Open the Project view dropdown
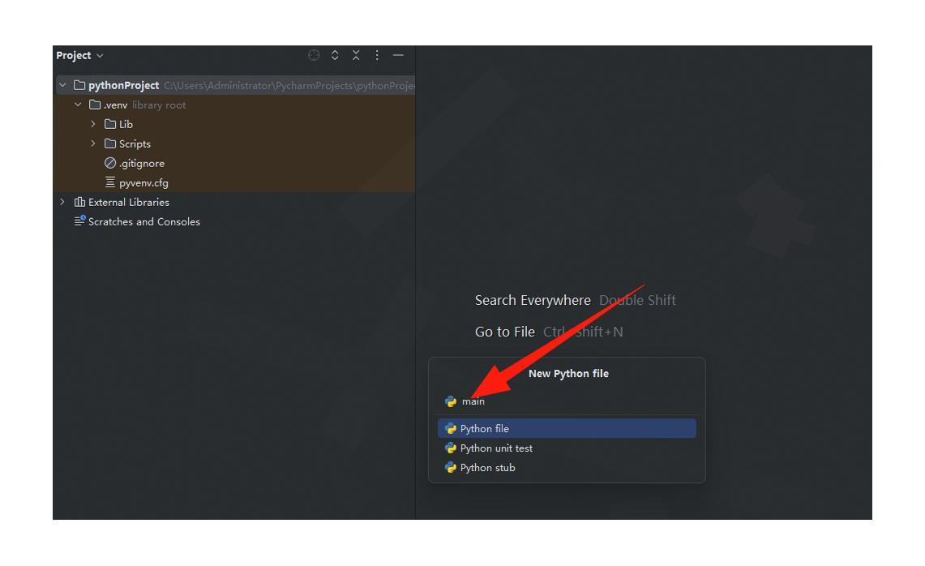The height and width of the screenshot is (566, 925). pyautogui.click(x=79, y=55)
